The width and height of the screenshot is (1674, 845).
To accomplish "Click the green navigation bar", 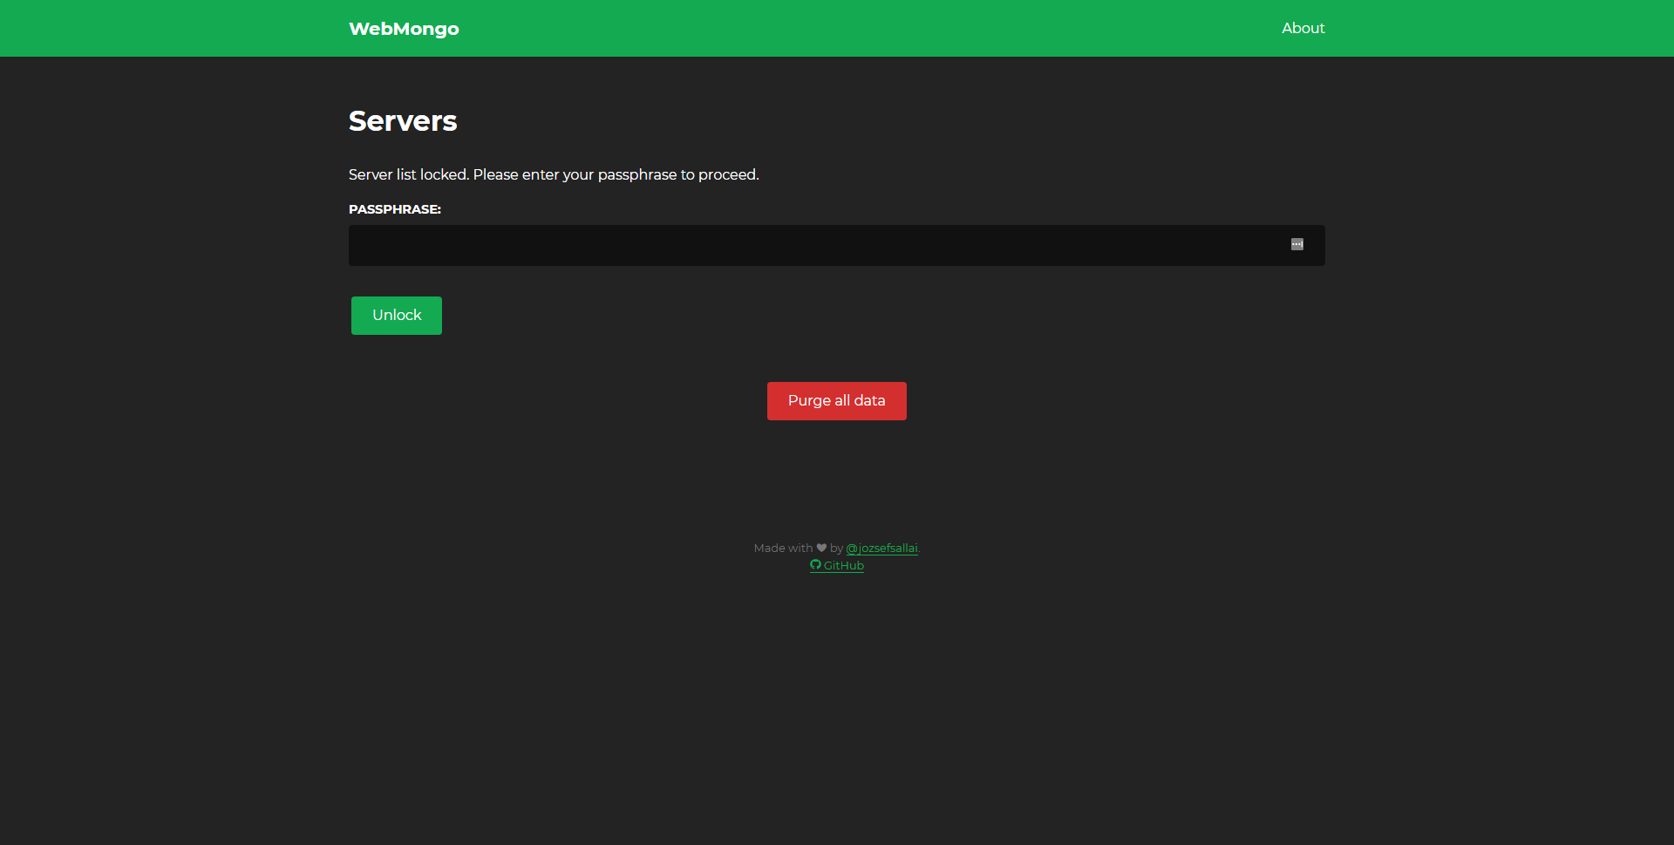I will (x=837, y=28).
